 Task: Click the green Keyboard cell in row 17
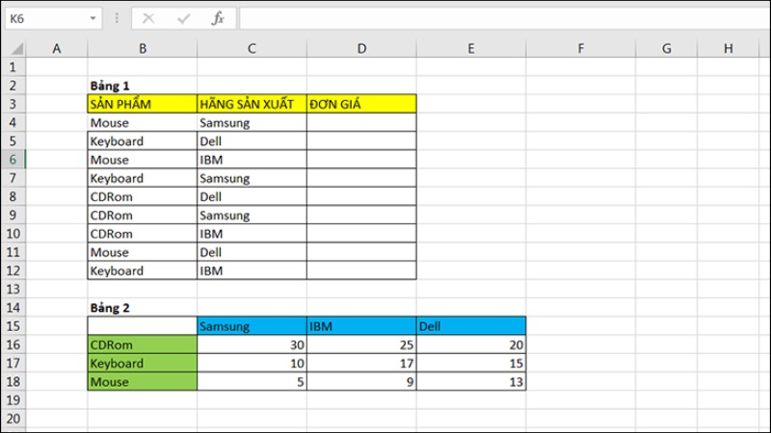coord(142,364)
